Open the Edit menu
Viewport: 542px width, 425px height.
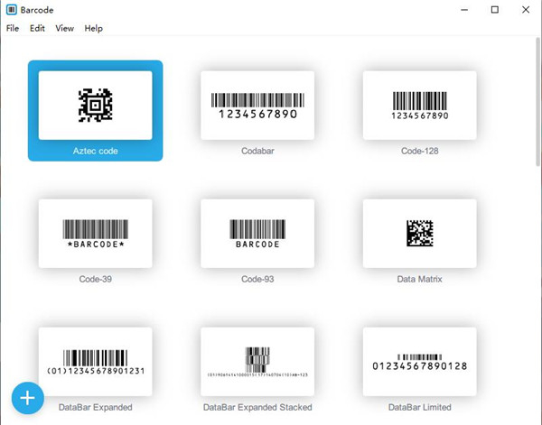click(x=37, y=28)
